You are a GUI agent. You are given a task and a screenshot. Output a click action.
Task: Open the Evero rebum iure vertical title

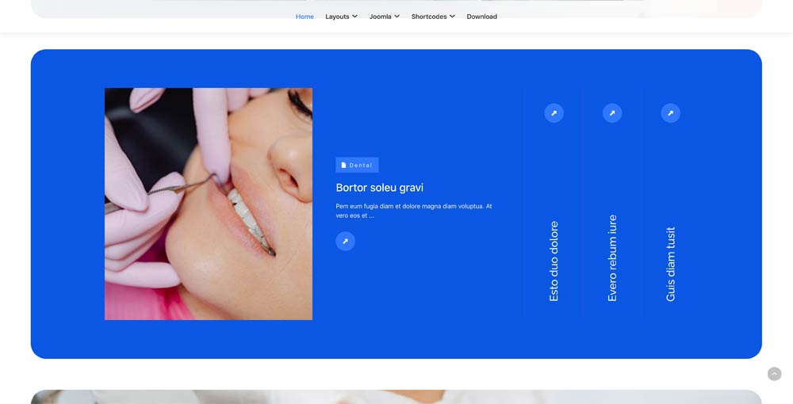[x=612, y=257]
